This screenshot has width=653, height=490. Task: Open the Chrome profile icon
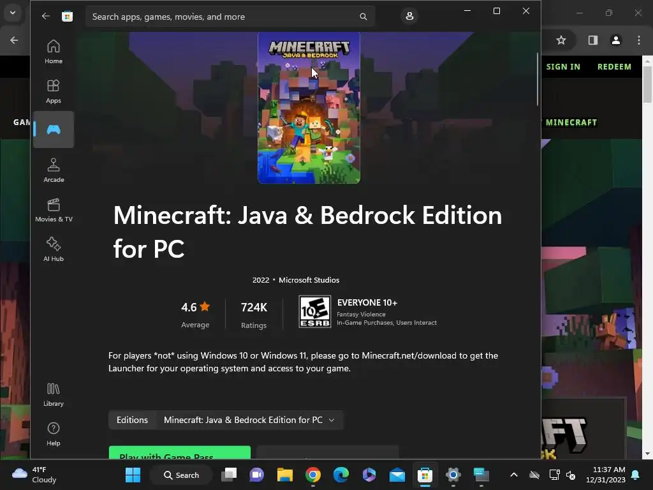pos(616,40)
